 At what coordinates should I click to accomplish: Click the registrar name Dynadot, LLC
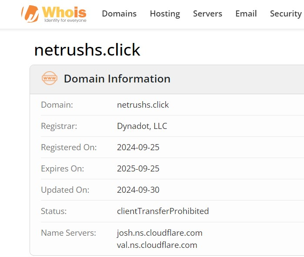pyautogui.click(x=142, y=126)
